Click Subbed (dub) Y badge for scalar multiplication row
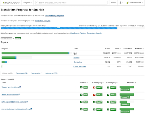 (x=108, y=109)
